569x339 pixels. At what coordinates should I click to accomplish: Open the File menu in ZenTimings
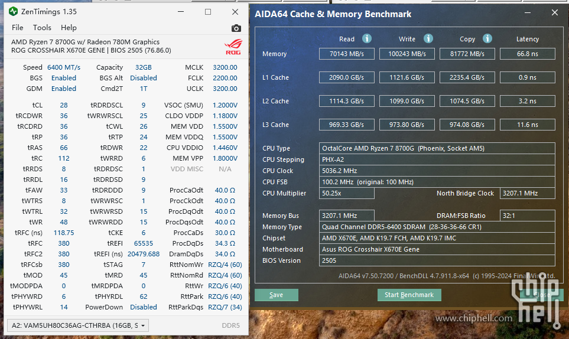click(17, 28)
